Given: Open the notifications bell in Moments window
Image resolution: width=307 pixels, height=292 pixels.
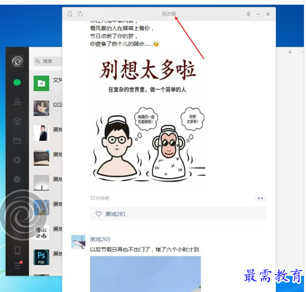Looking at the screenshot, I should [x=70, y=14].
